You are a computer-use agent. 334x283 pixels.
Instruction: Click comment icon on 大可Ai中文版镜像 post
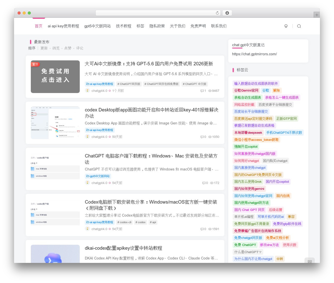click(x=202, y=91)
